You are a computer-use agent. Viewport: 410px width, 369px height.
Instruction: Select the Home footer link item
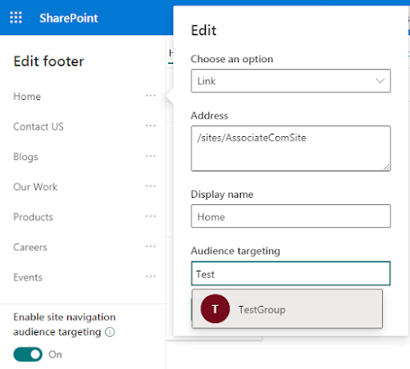click(x=27, y=97)
